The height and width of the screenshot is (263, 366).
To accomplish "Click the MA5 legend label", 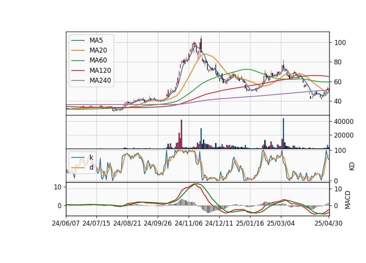I will (x=96, y=40).
